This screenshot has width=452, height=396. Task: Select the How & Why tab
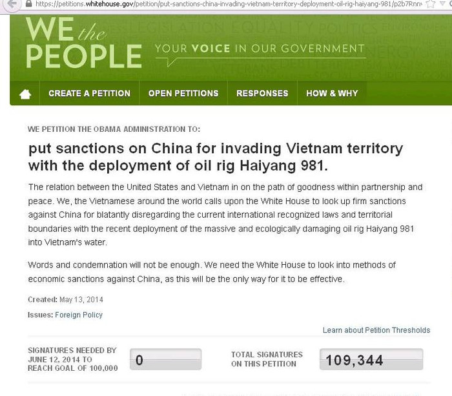332,93
